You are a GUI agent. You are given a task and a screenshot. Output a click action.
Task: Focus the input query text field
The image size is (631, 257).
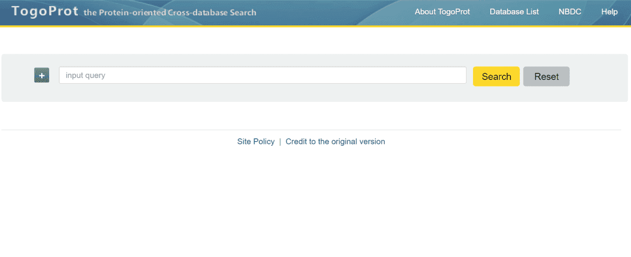(262, 75)
